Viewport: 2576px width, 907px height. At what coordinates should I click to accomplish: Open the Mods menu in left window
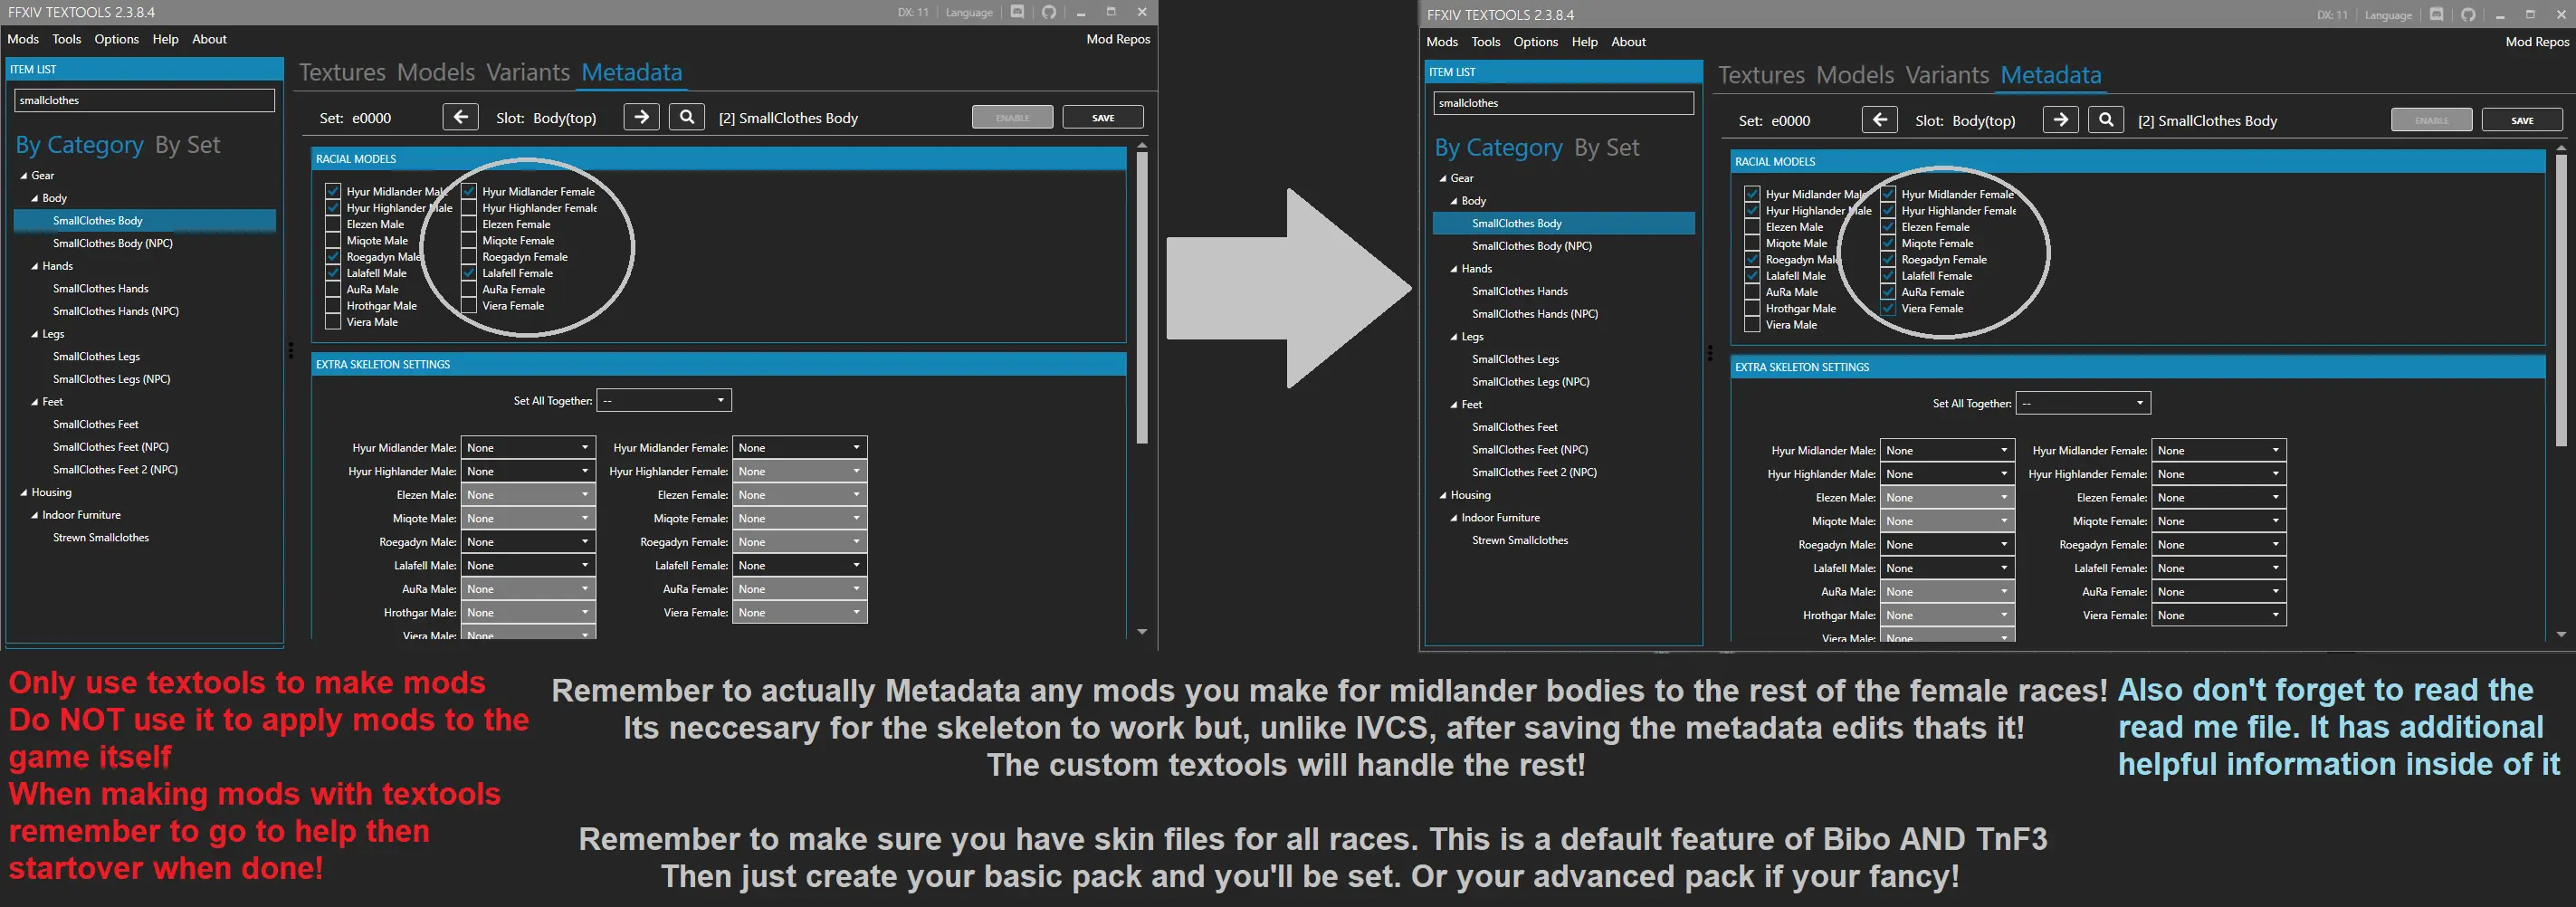pos(23,39)
